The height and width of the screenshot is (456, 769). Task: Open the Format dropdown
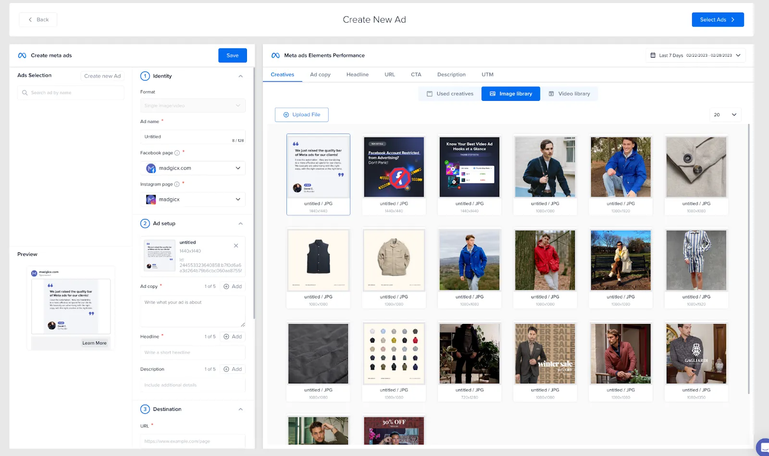[x=193, y=106]
